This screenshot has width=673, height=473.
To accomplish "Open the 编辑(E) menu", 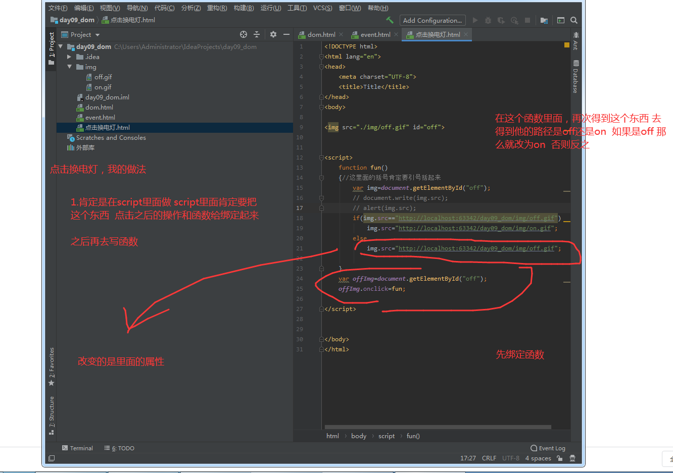I will click(x=84, y=8).
